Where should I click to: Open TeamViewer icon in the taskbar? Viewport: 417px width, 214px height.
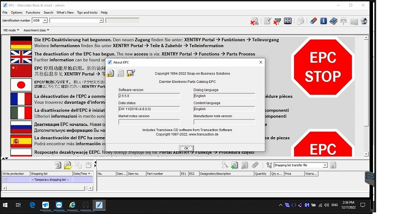click(59, 205)
